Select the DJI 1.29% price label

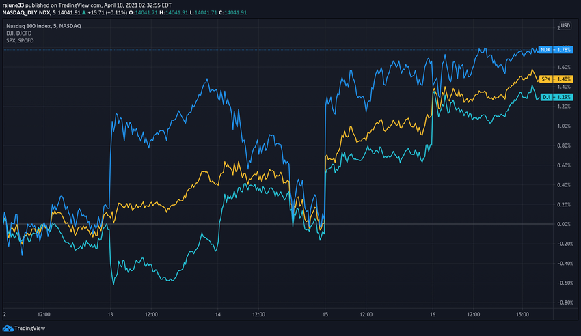[x=556, y=97]
